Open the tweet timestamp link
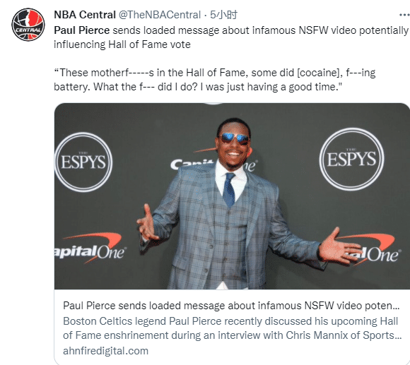This screenshot has height=365, width=410. click(224, 15)
